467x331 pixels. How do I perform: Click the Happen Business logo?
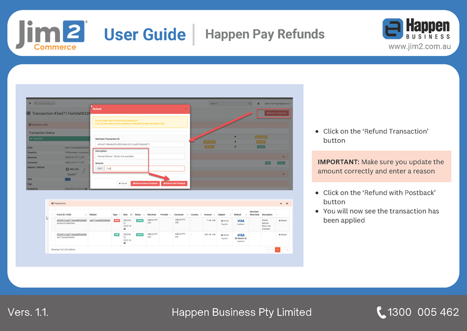[x=416, y=29]
